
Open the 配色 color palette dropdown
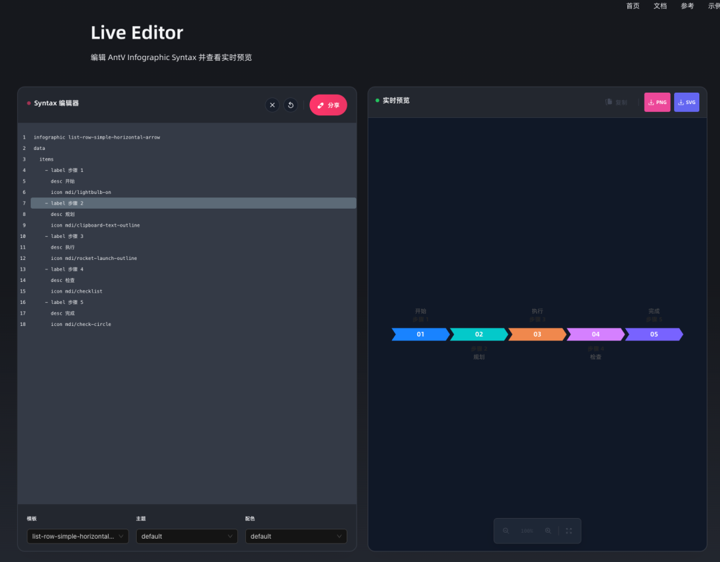click(296, 536)
